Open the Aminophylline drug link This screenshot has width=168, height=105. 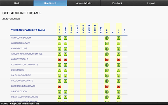[x=19, y=48]
